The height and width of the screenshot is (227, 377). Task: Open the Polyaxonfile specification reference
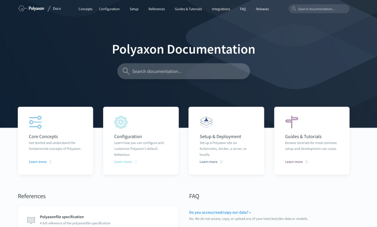[62, 217]
